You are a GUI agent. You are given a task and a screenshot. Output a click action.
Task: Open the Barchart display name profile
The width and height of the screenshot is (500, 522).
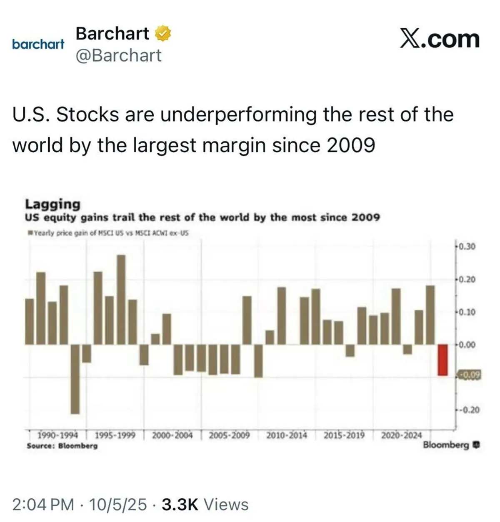pos(112,33)
